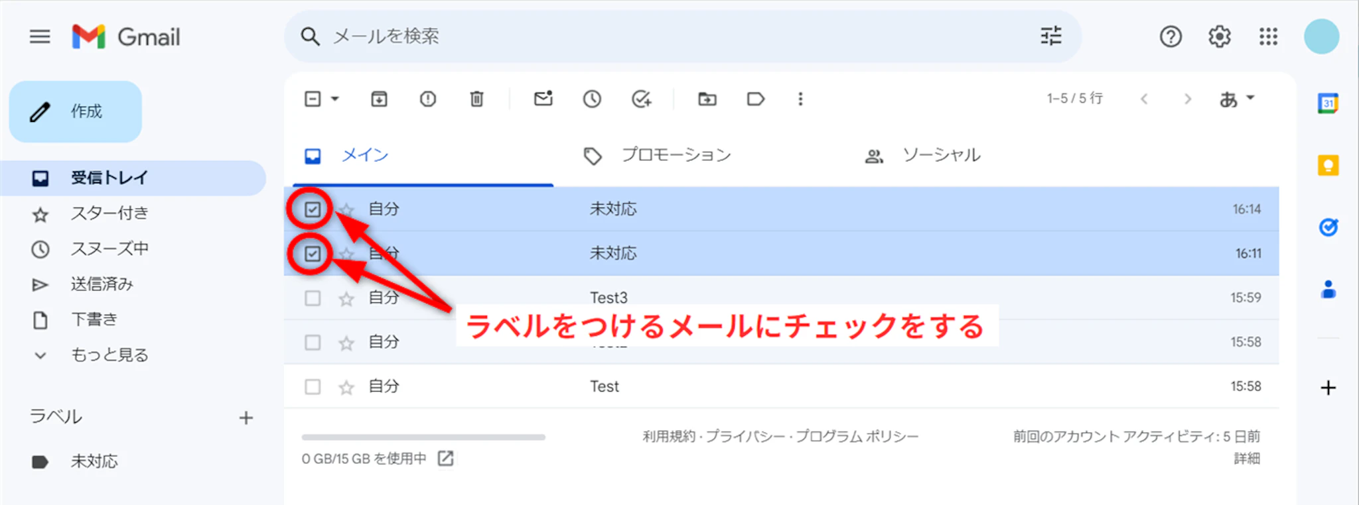Switch to the プロモーション tab

click(x=676, y=155)
